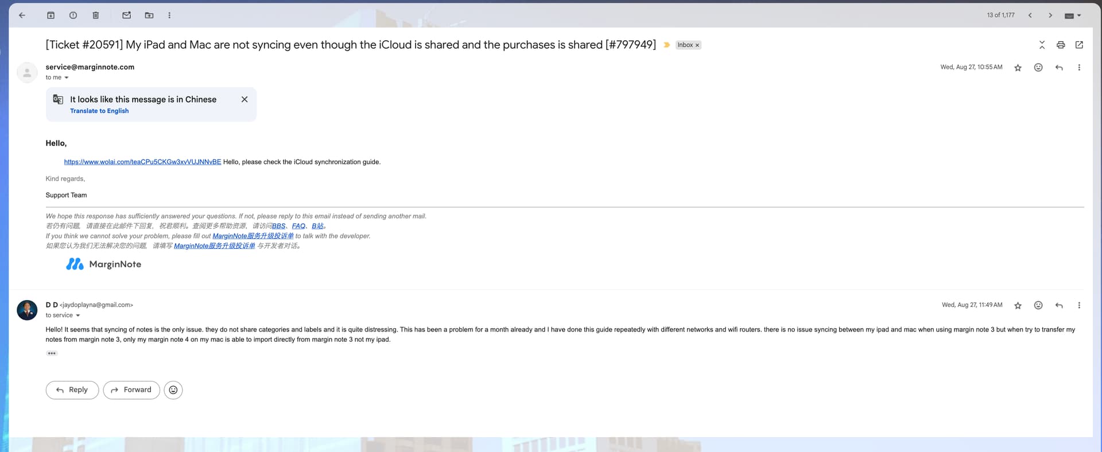Click the Move to folder icon
Screen dimensions: 1102x452
(x=149, y=15)
